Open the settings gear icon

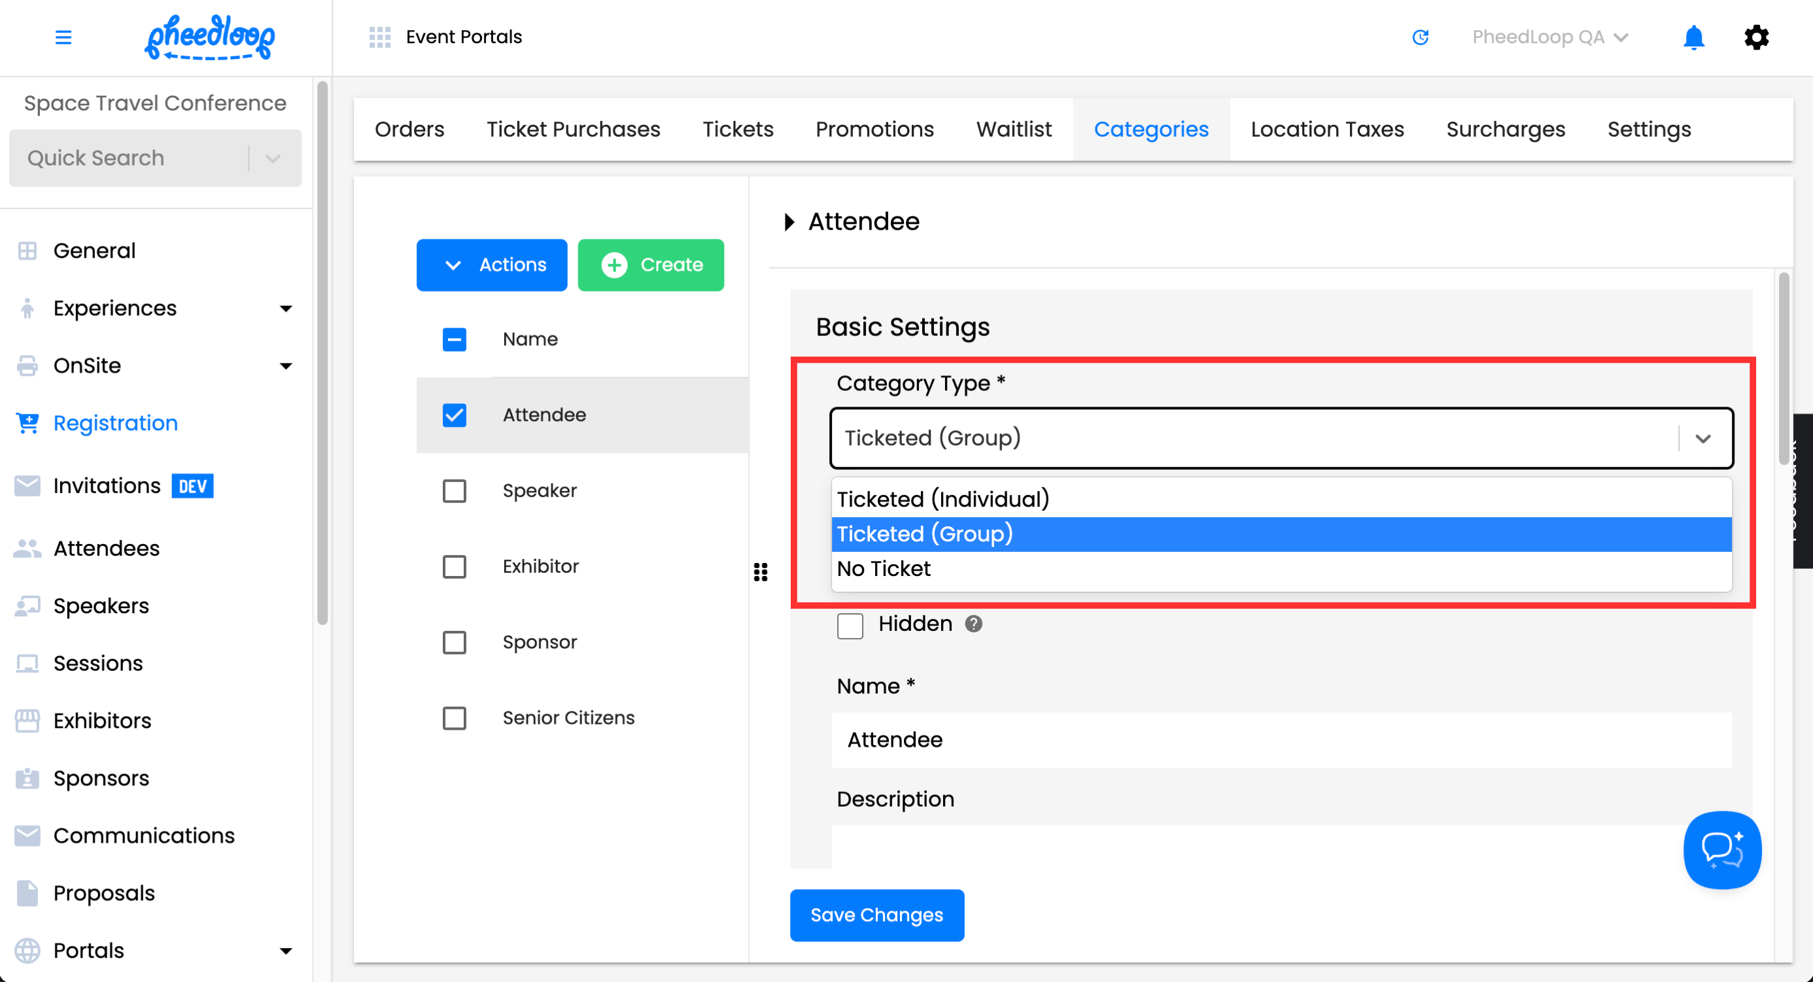point(1756,37)
